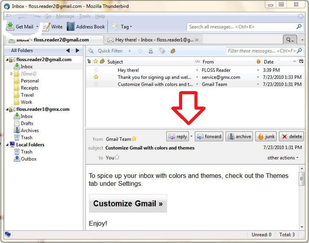Sort by the attachment column header
Viewport: 309px width, 243px height.
(102, 62)
